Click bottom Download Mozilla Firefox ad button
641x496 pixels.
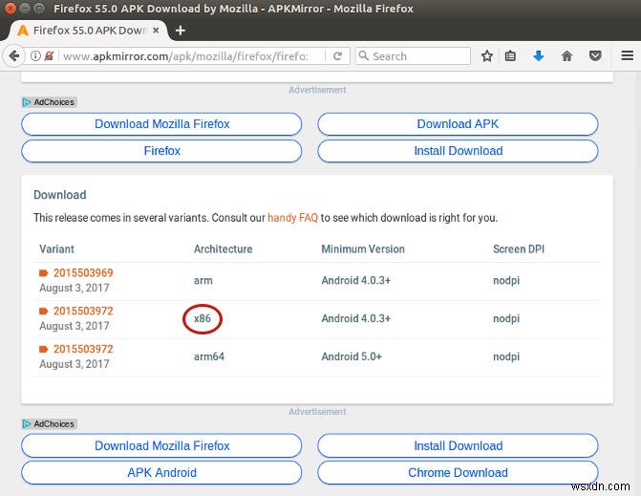[x=161, y=445]
